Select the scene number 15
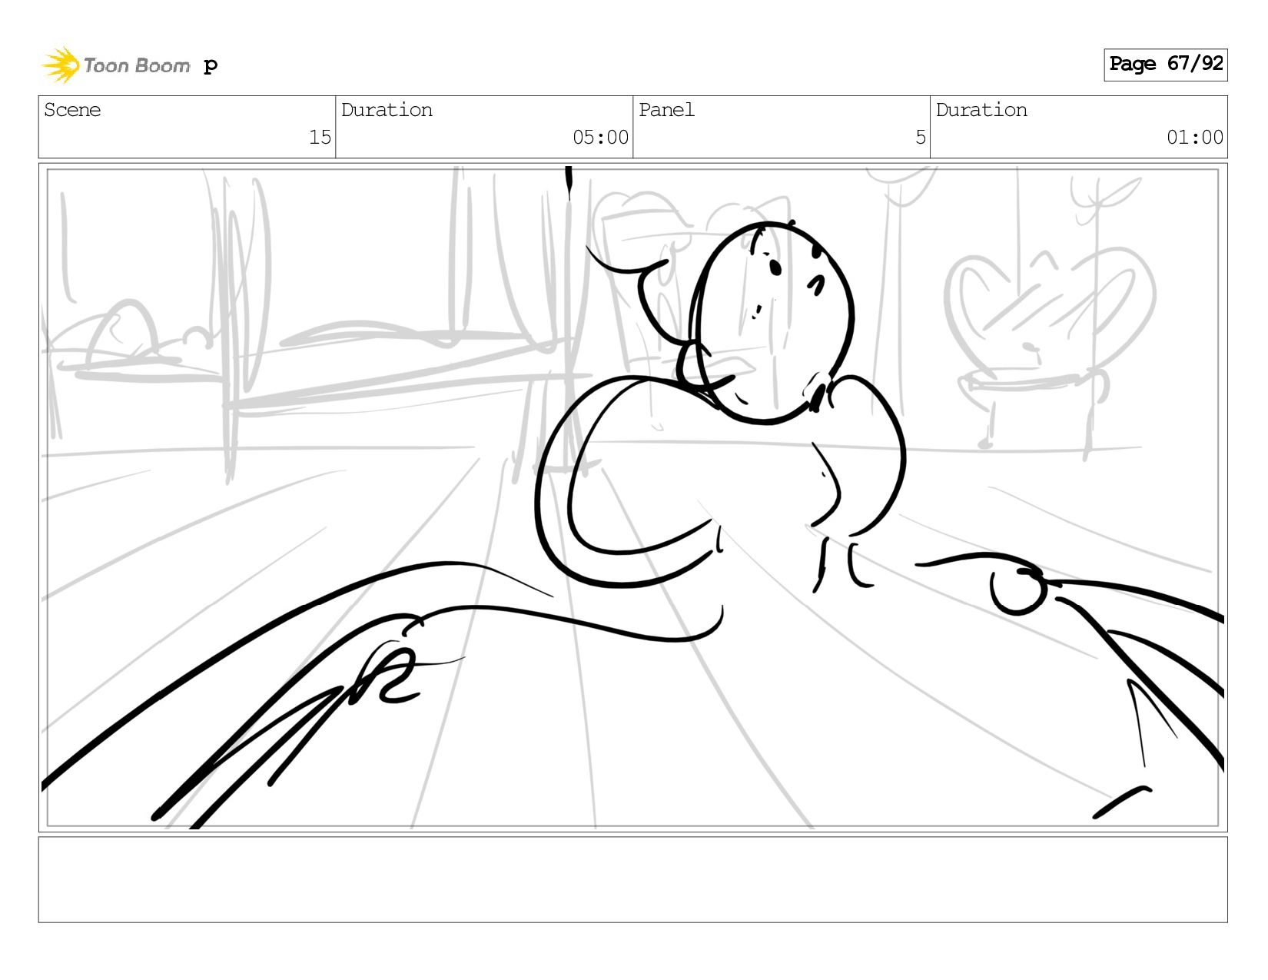 point(320,138)
